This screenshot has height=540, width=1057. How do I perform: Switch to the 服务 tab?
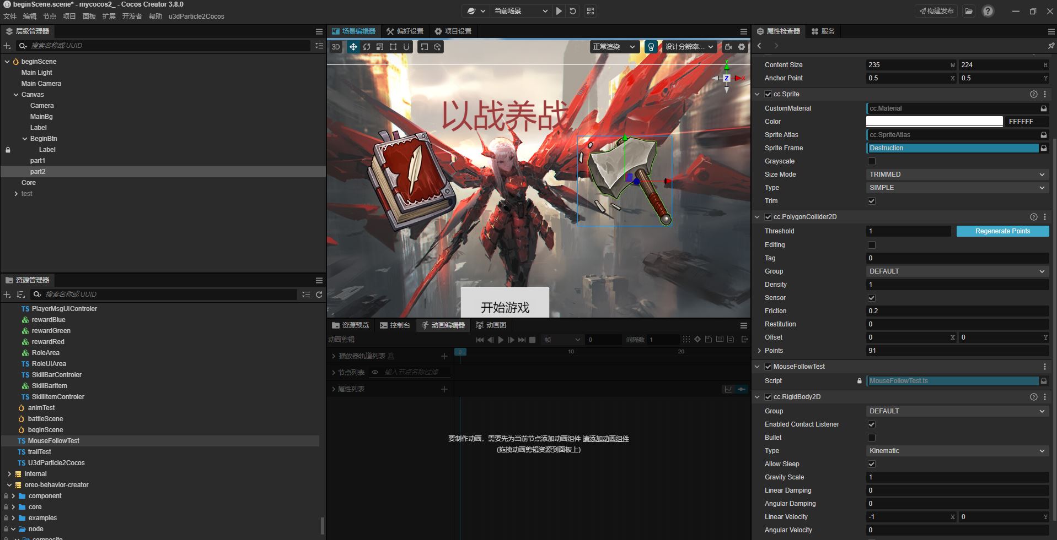pyautogui.click(x=823, y=31)
